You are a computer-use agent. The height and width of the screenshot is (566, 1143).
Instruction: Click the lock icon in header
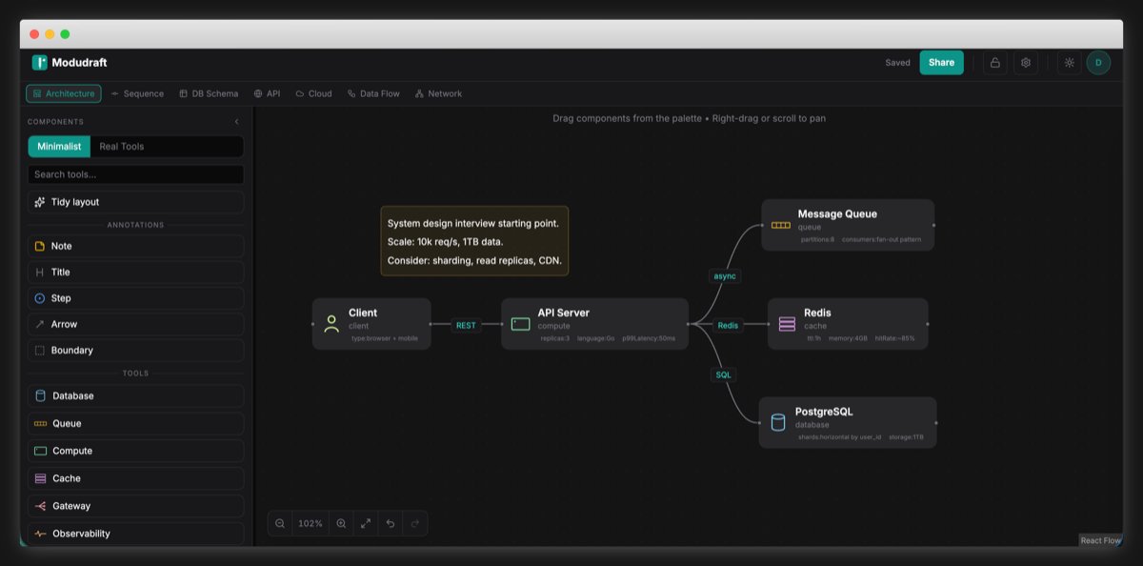pos(995,63)
